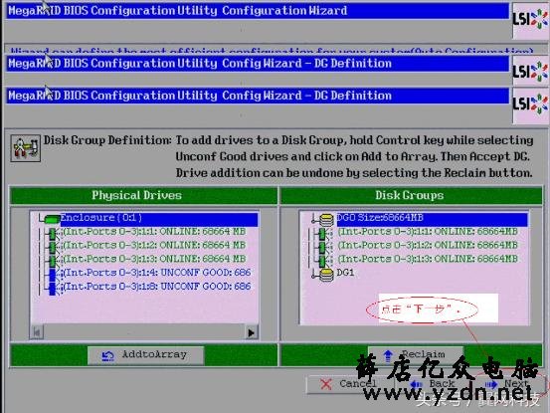Click the left arrow icon on Back

click(x=417, y=384)
